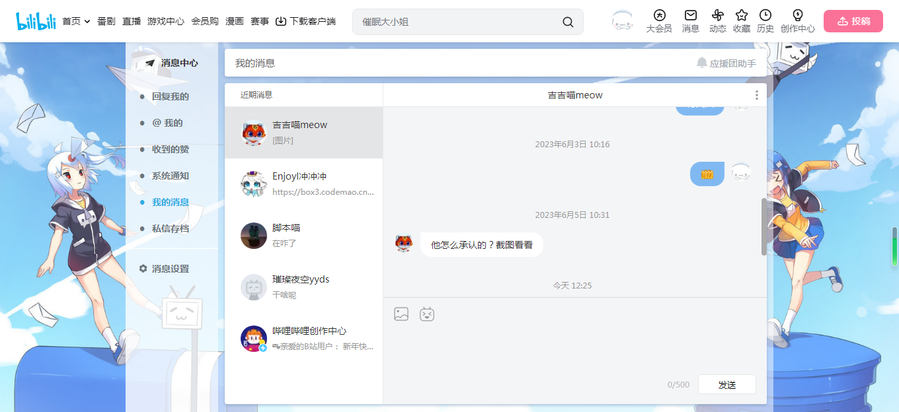Open the user avatar in header
Viewport: 899px width, 412px height.
[x=622, y=21]
